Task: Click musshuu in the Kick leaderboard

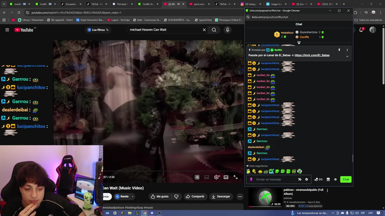Action: pos(287,33)
